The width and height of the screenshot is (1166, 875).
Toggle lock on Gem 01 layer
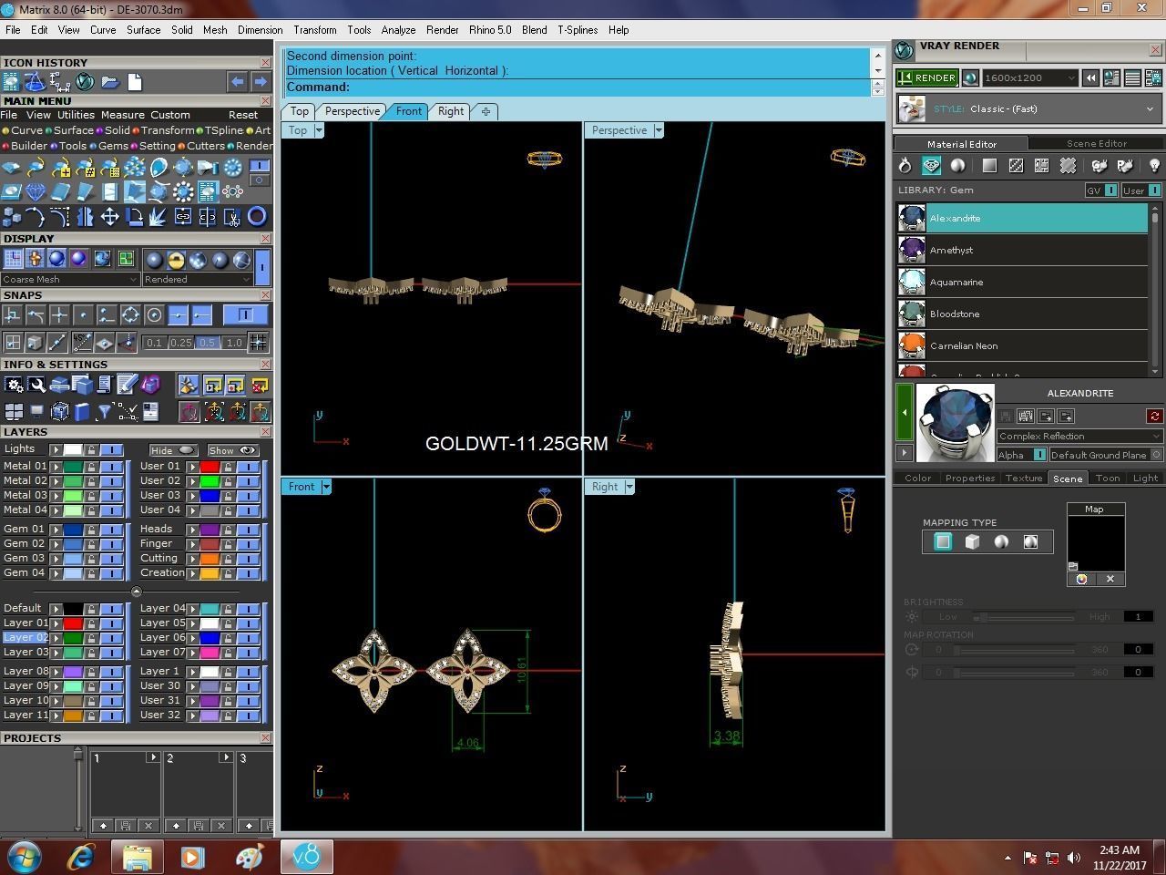[x=92, y=529]
